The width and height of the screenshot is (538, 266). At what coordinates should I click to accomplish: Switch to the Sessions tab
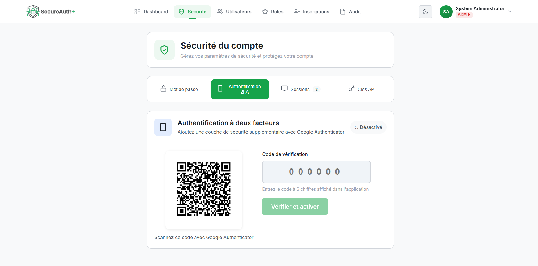pos(300,89)
